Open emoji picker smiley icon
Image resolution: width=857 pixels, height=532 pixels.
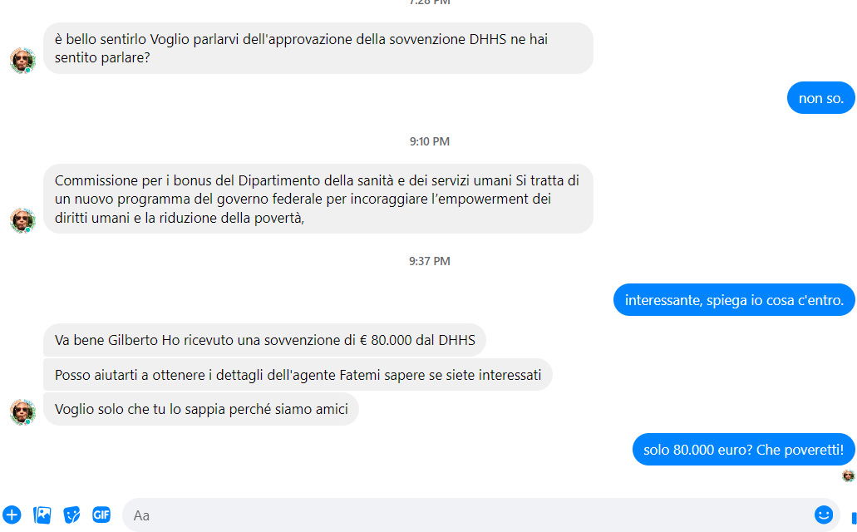[x=823, y=515]
